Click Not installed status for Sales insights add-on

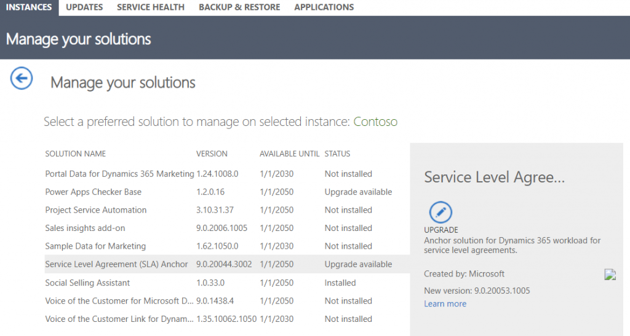[348, 228]
